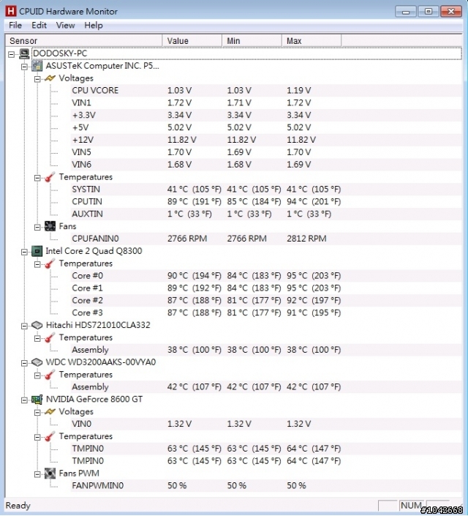Click the Hitachi hard drive icon
Screen dimensions: 468x516
point(37,325)
